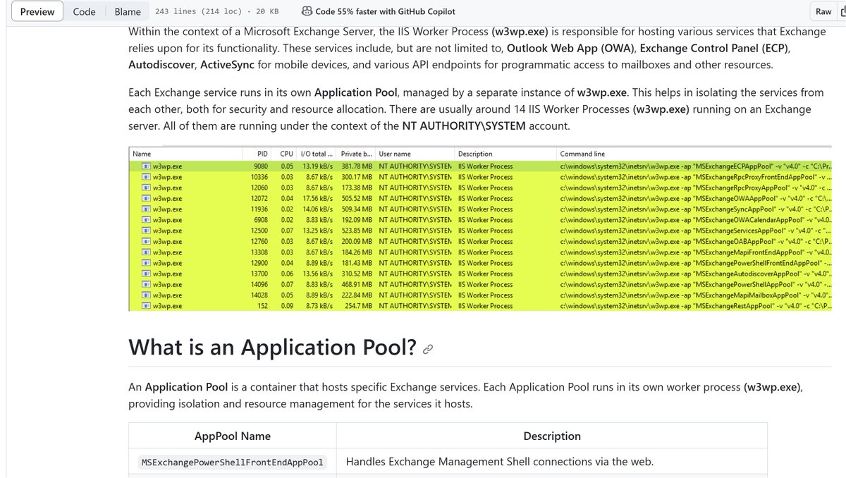846x478 pixels.
Task: Click the 'CPU' column header in the process list
Action: point(286,154)
